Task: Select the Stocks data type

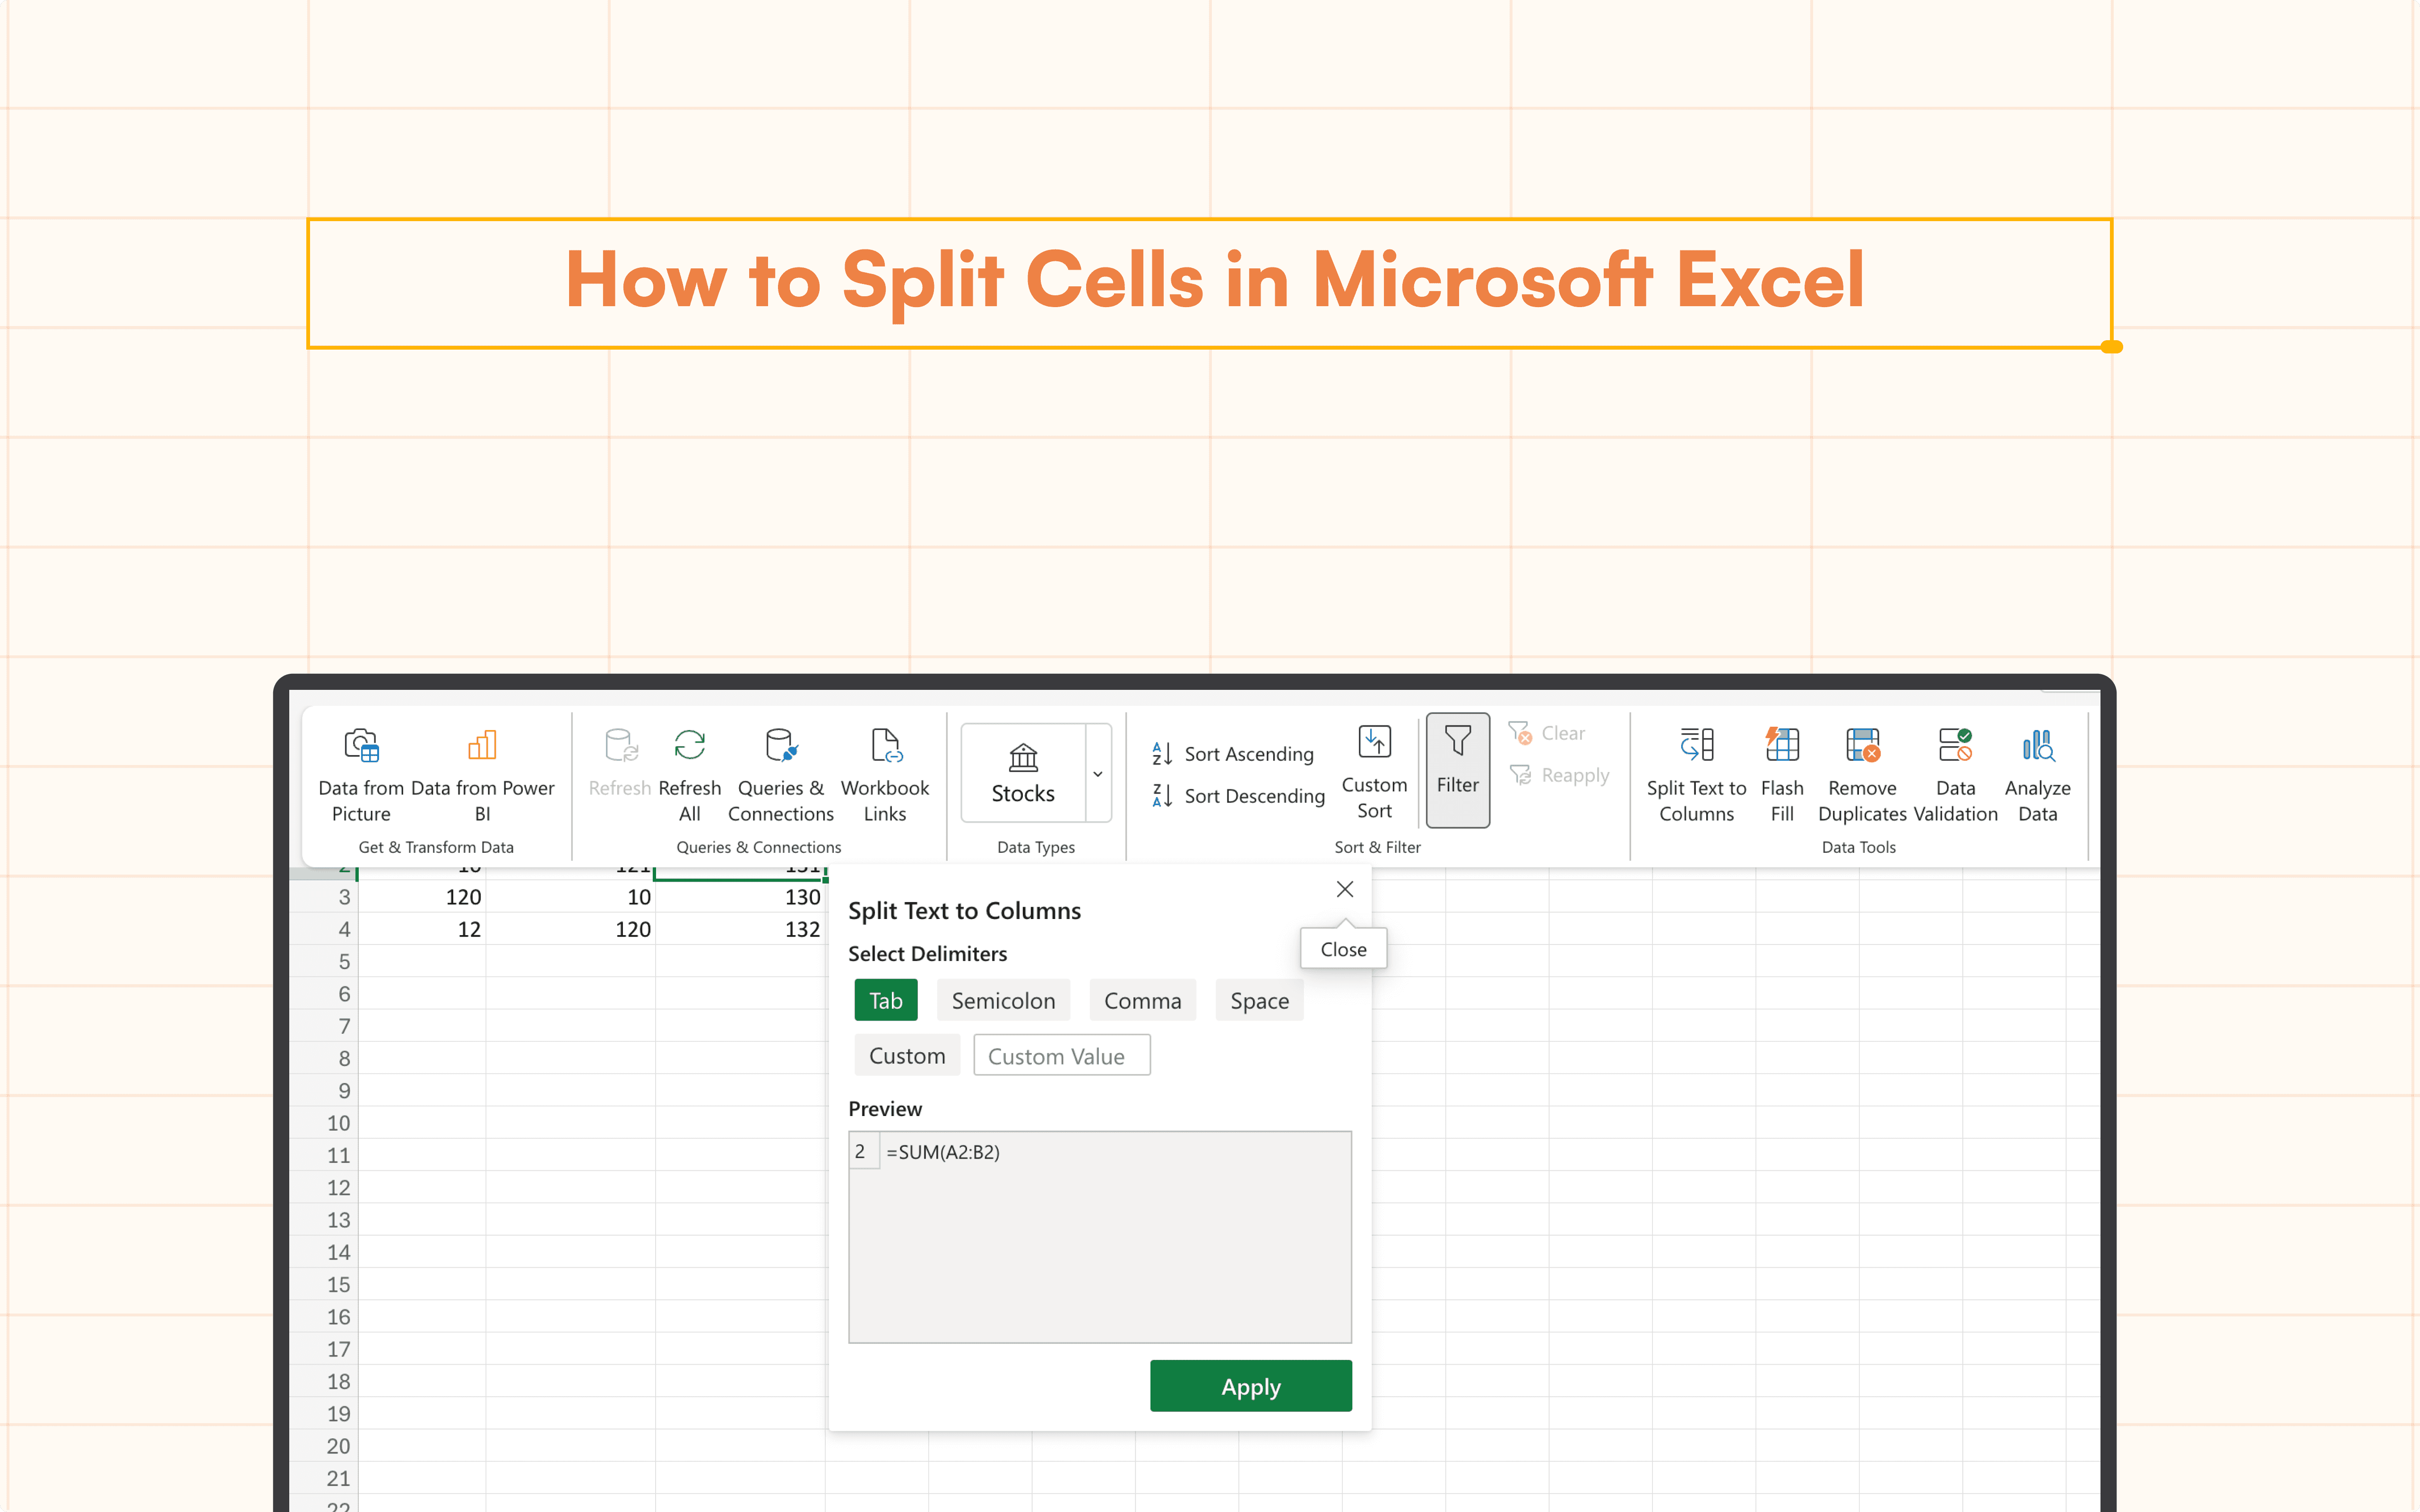Action: [x=1023, y=773]
